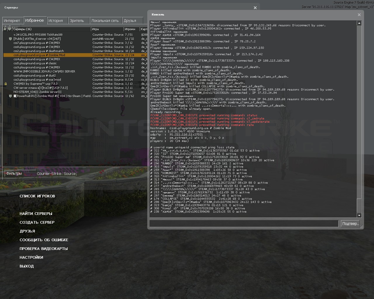Screen dimensions: 374x299
Task: Open the Локальная сеть tab
Action: click(x=105, y=20)
